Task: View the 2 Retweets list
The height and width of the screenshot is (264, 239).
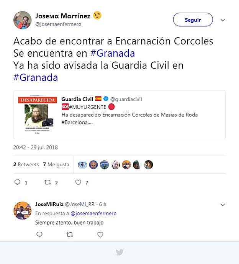Action: [x=26, y=164]
